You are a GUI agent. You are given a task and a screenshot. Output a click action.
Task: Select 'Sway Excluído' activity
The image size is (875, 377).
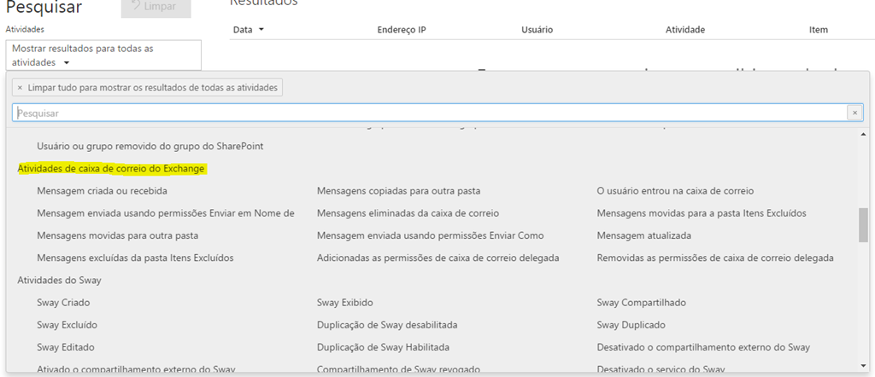point(65,325)
